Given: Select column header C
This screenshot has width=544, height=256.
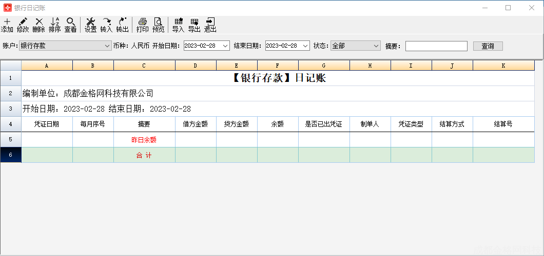Looking at the screenshot, I should click(144, 66).
